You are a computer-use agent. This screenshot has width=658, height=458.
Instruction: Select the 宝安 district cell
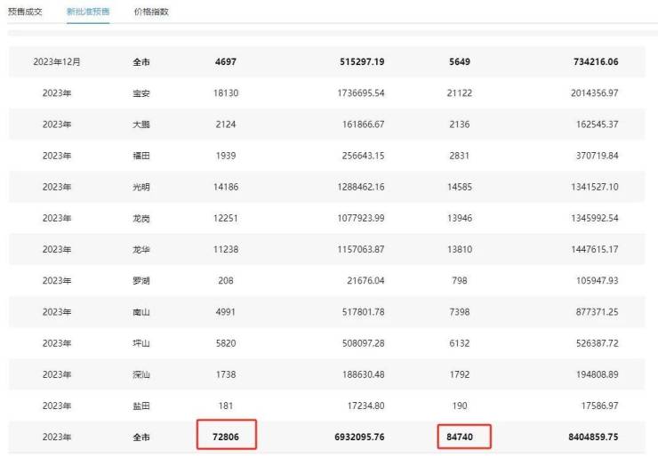coord(141,93)
